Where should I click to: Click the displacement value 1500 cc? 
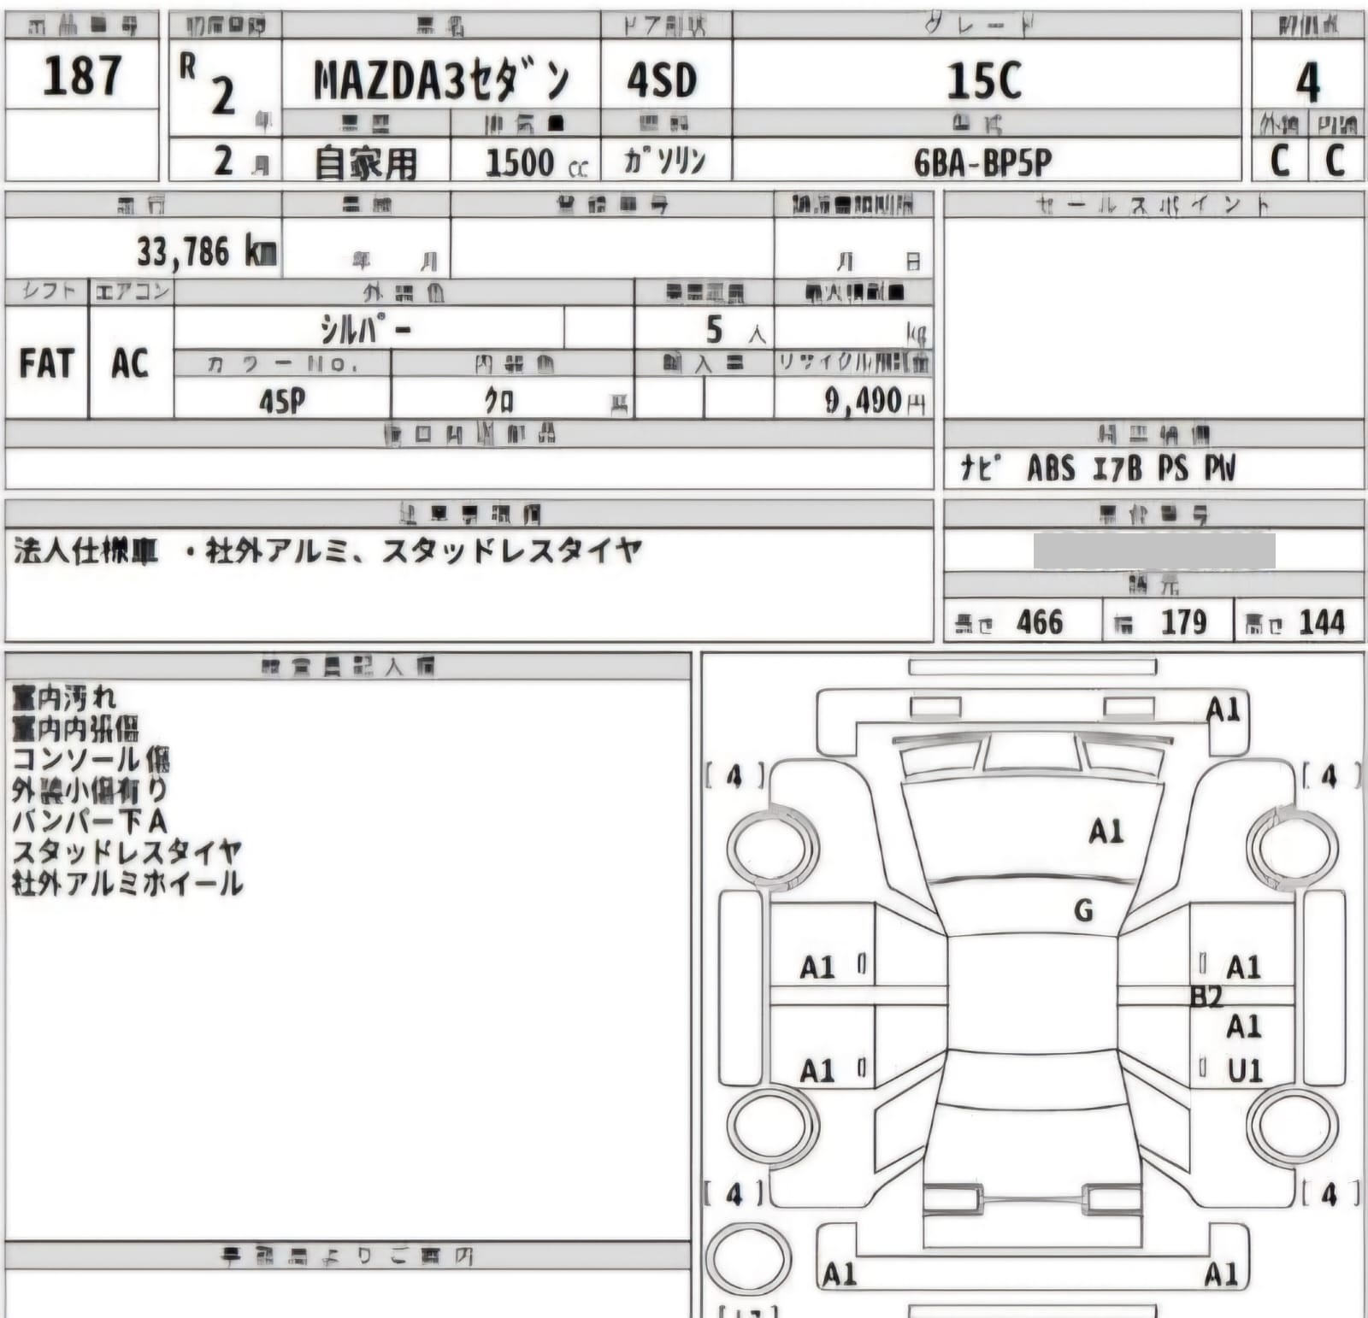click(x=536, y=162)
